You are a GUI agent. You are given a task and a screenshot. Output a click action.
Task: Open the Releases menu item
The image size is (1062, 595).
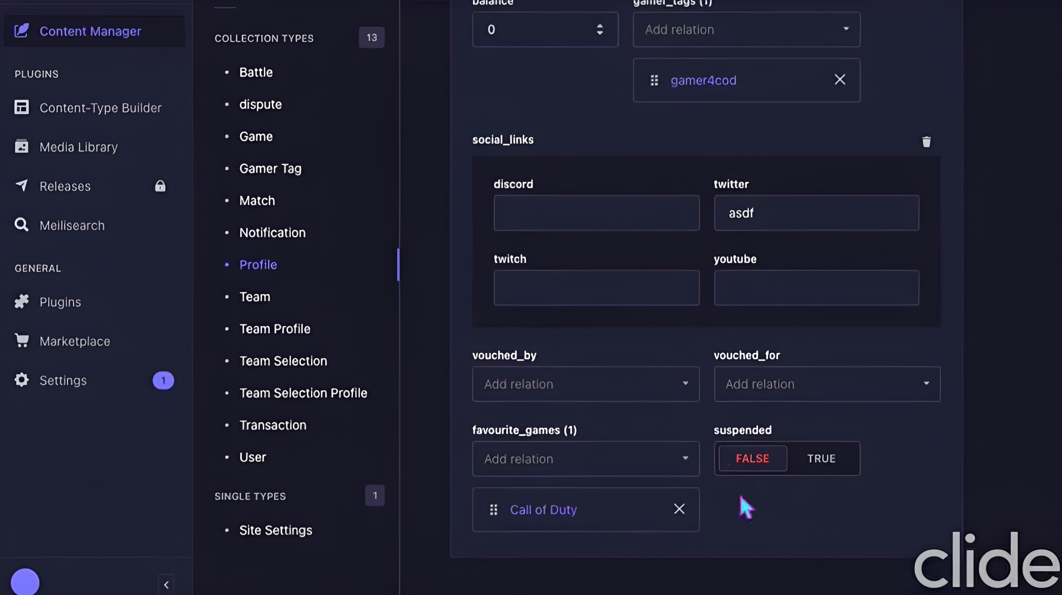coord(65,186)
